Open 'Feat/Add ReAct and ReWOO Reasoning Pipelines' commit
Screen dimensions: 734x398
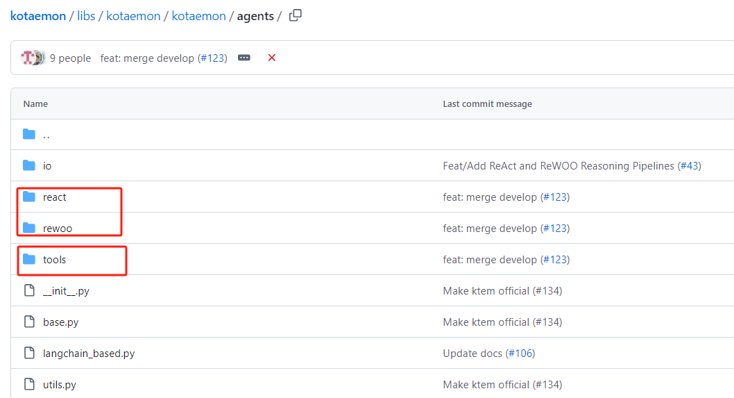coord(558,166)
